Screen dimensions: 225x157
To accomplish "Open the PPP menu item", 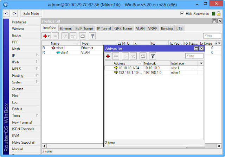I will pyautogui.click(x=25, y=42).
